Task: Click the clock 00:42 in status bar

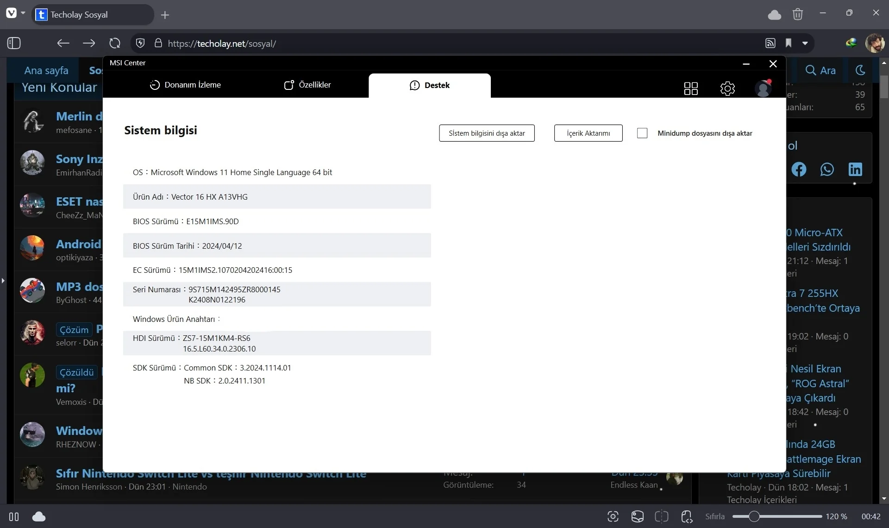Action: point(871,516)
